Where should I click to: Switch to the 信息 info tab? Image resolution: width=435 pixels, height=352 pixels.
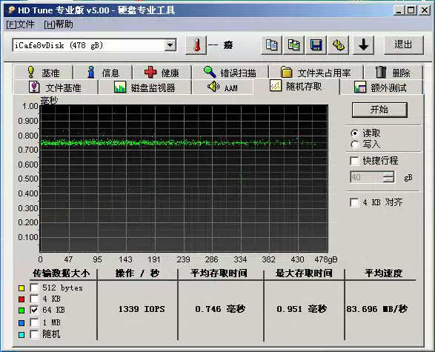pos(103,73)
